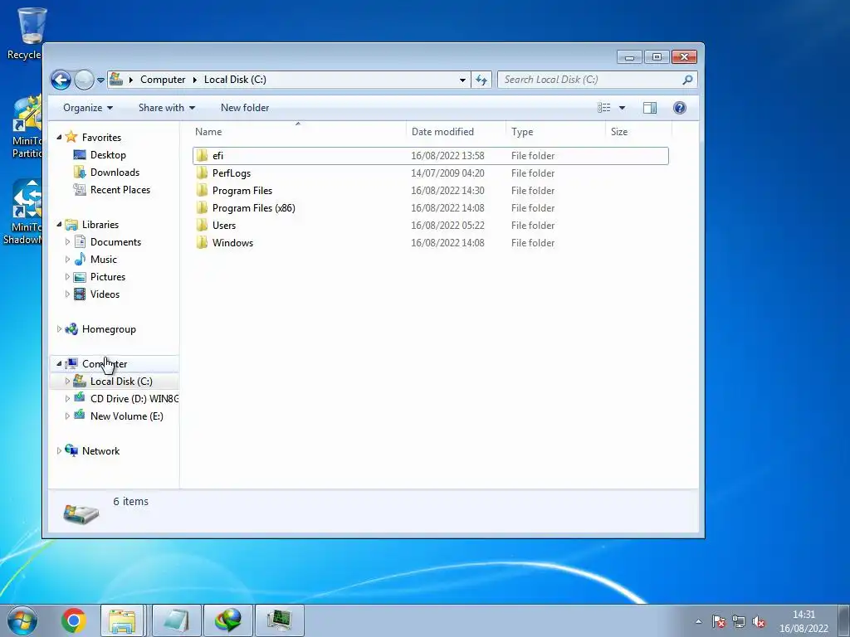The image size is (850, 637).
Task: Expand the Music library
Action: (67, 260)
